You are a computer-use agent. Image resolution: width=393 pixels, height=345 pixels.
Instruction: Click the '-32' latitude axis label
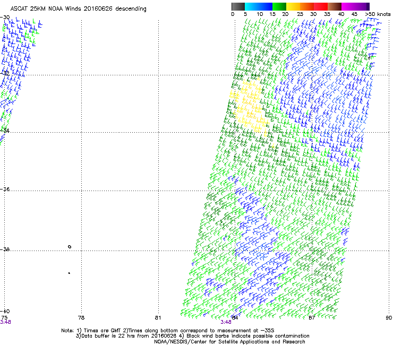tap(5, 73)
